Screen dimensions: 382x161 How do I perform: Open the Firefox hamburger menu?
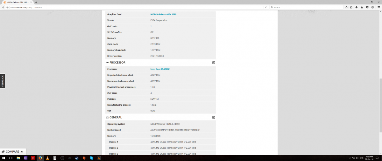(379, 7)
